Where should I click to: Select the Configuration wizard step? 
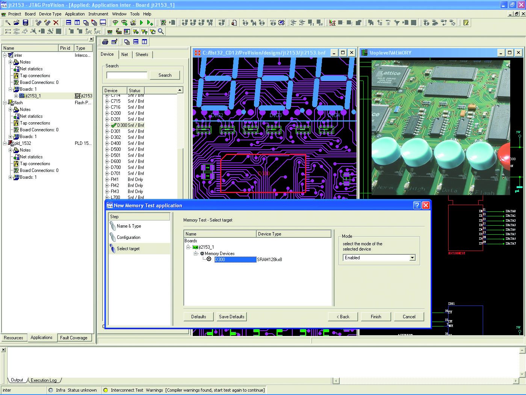(x=128, y=237)
